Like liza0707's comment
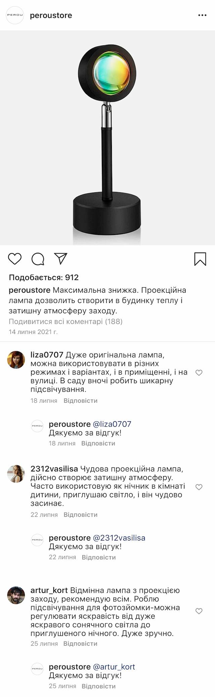This screenshot has width=215, height=697. point(199,373)
